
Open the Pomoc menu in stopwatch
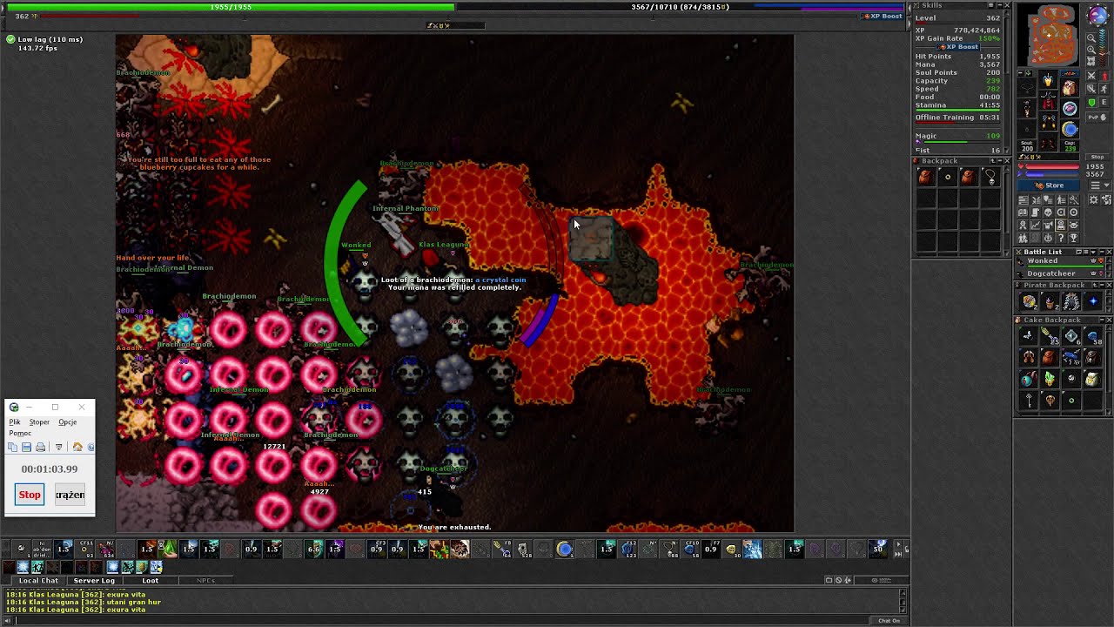pyautogui.click(x=20, y=433)
